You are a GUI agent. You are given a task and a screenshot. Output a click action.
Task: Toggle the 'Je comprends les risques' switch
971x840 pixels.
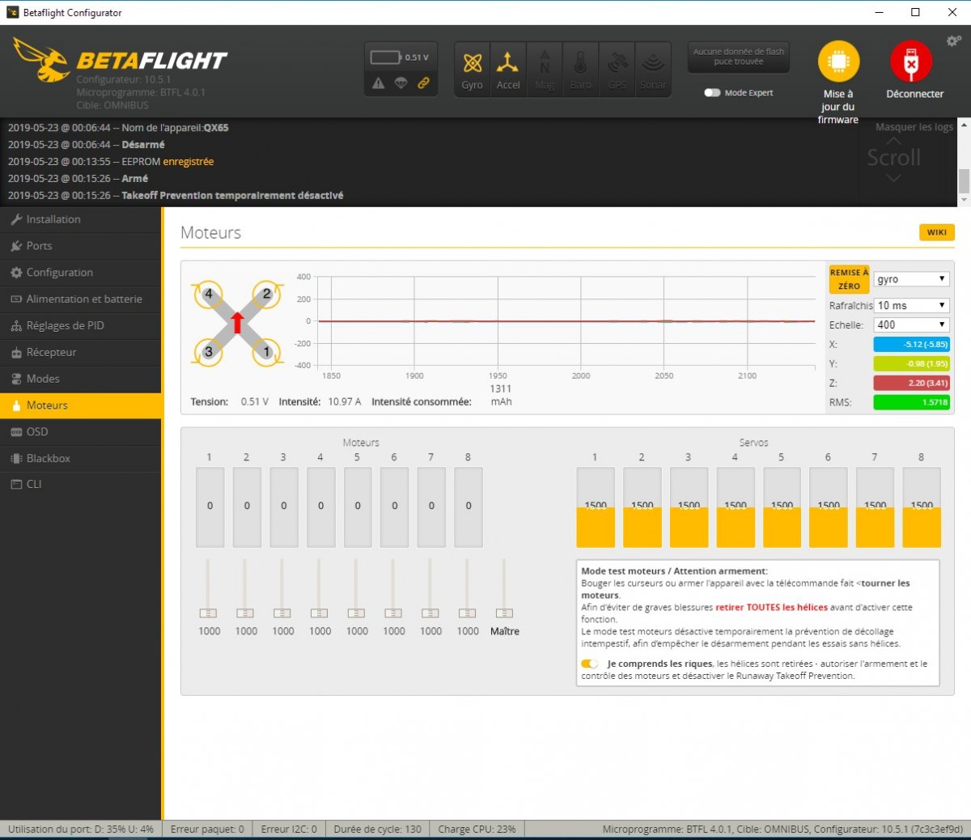coord(589,664)
